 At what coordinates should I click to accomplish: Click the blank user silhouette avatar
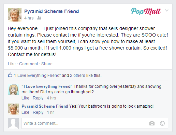pyautogui.click(x=13, y=123)
